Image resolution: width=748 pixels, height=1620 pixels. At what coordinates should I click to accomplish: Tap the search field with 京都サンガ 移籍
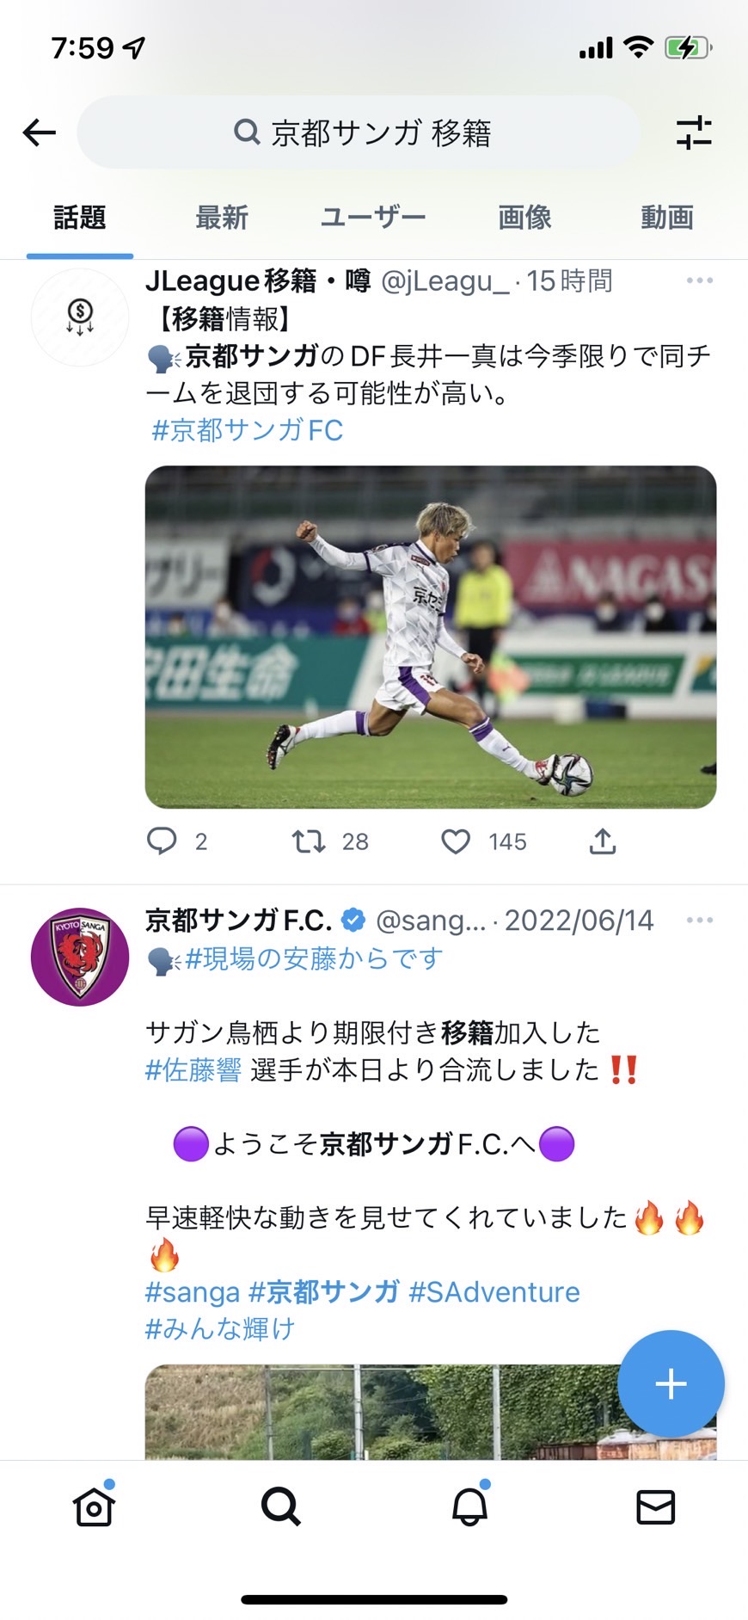tap(359, 132)
